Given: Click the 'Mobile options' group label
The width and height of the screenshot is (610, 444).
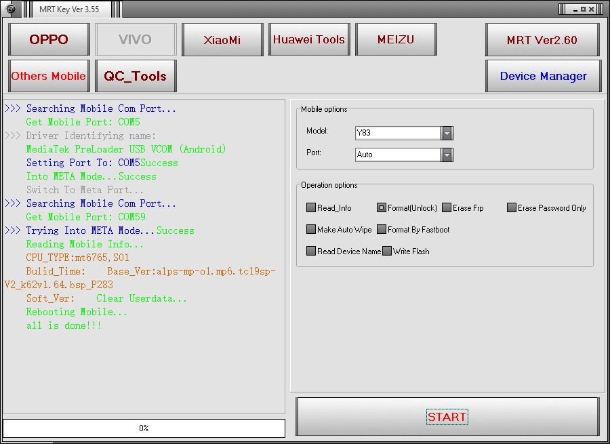Looking at the screenshot, I should pyautogui.click(x=324, y=109).
